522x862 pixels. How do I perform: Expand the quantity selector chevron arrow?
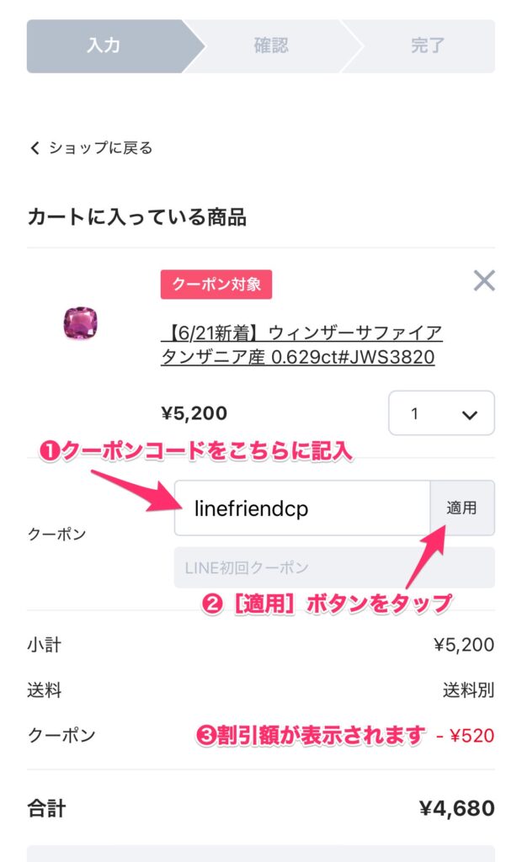point(469,415)
